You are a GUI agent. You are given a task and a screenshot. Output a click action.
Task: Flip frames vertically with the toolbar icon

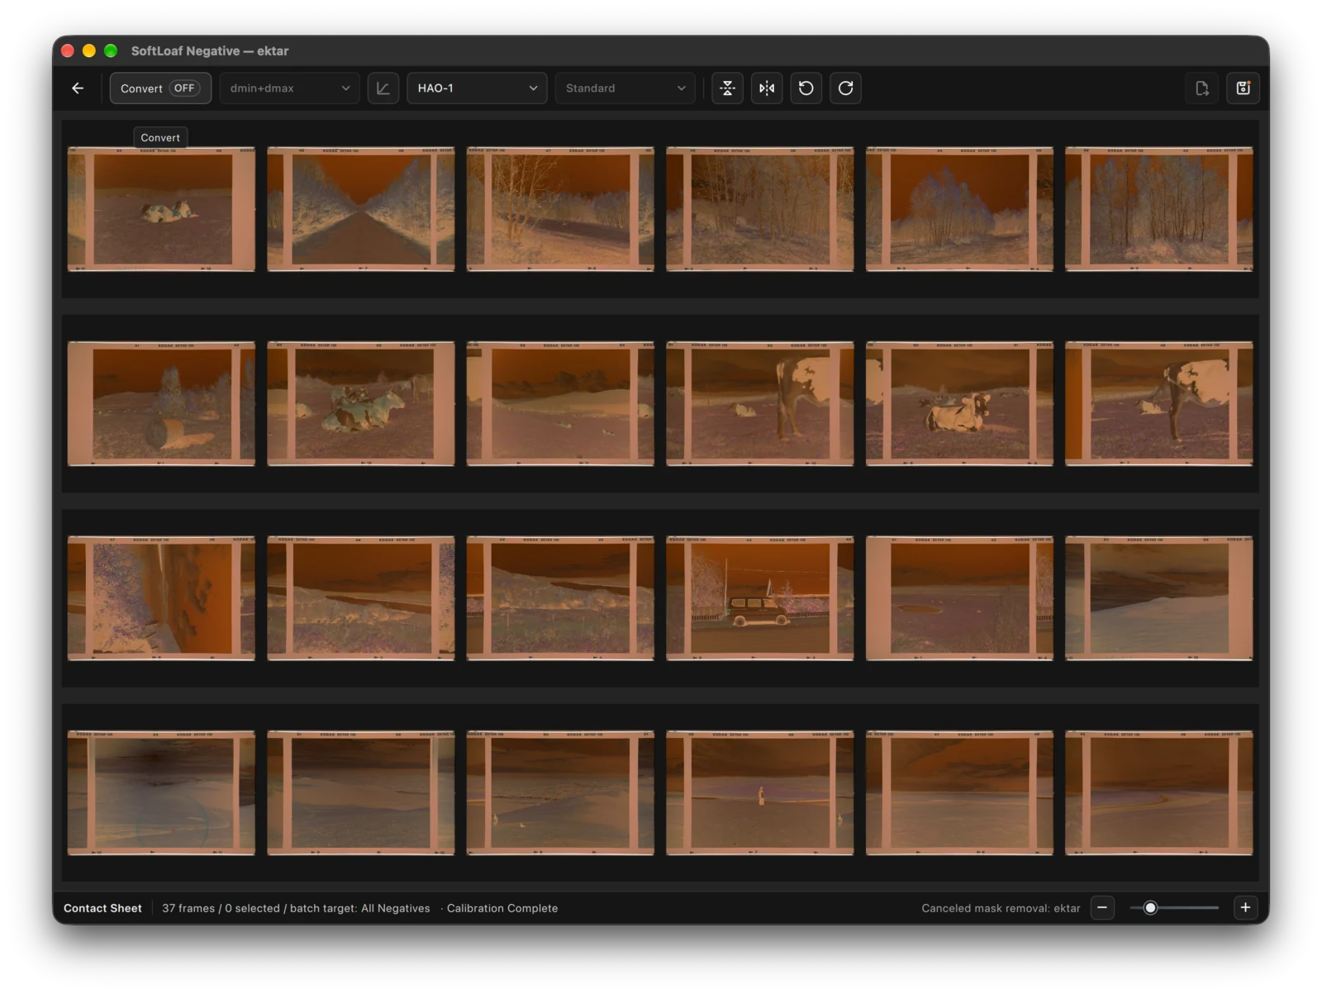(727, 88)
